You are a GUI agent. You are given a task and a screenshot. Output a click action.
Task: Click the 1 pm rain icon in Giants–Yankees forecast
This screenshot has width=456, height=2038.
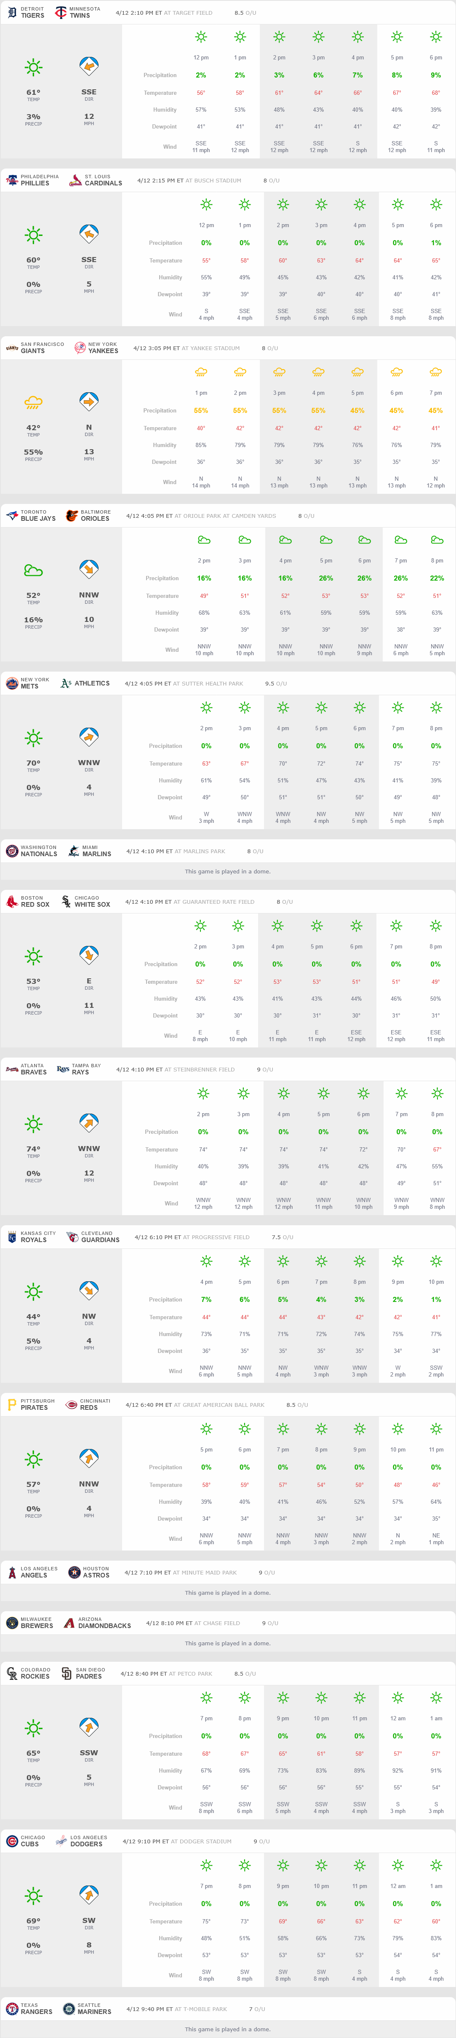tap(201, 372)
